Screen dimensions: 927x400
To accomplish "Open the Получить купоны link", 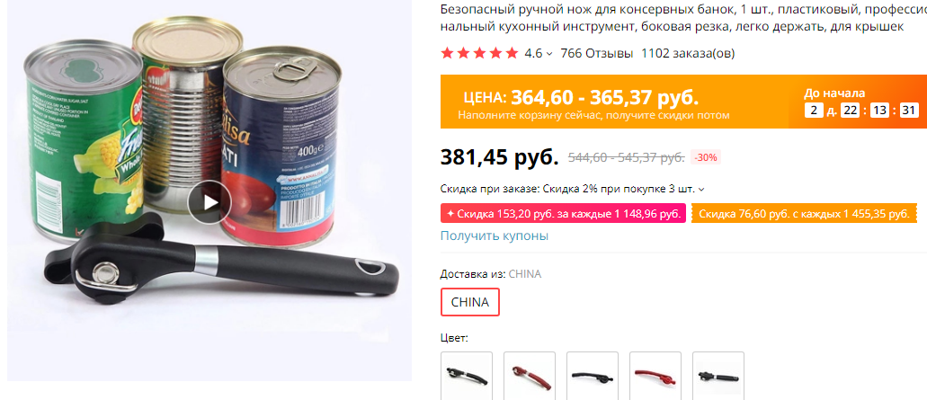I will click(495, 236).
